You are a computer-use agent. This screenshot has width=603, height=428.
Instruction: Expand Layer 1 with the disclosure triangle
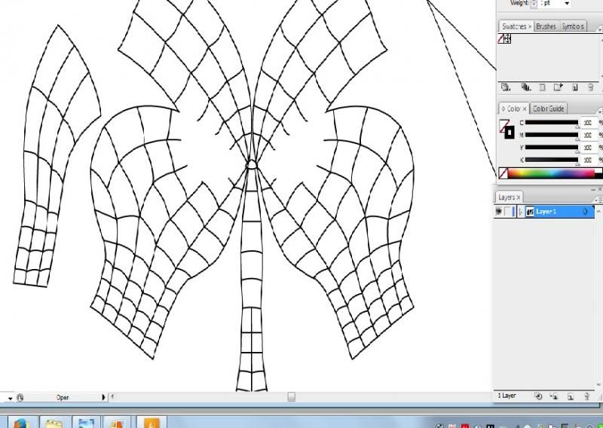click(520, 212)
